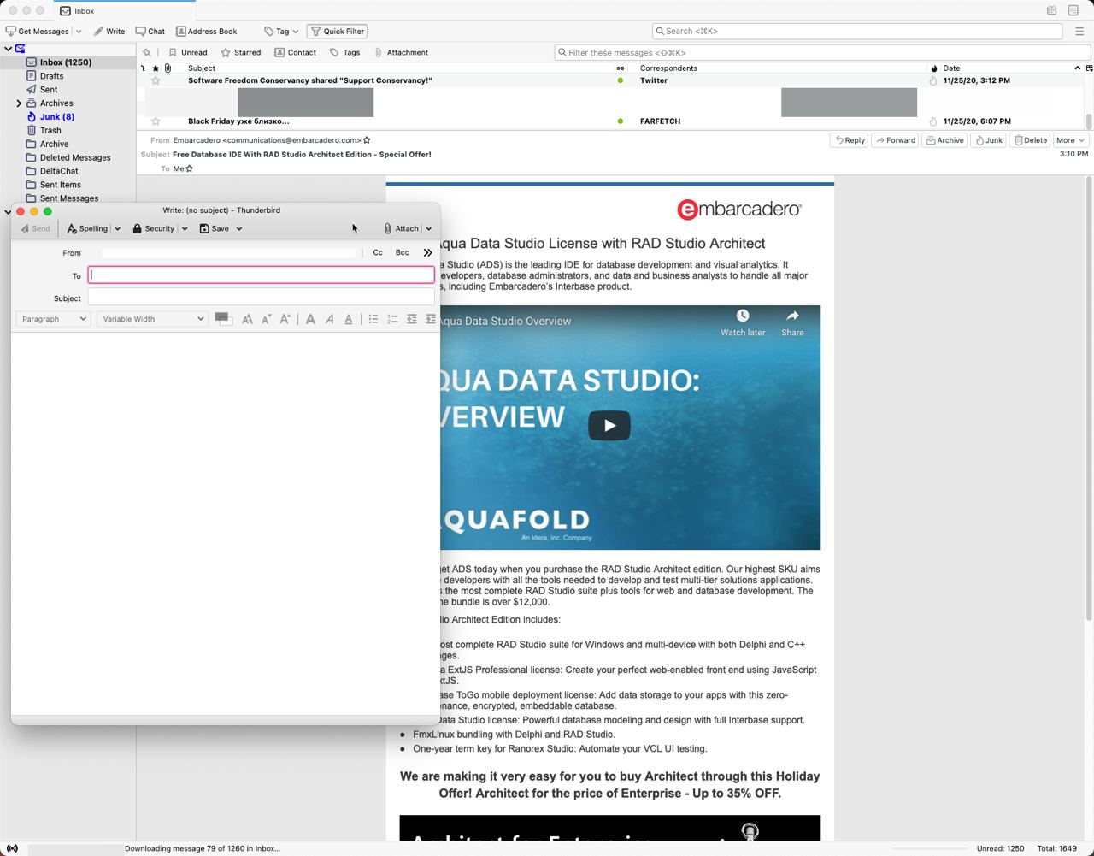Viewport: 1094px width, 856px height.
Task: Open the Paragraph style dropdown
Action: coord(53,319)
